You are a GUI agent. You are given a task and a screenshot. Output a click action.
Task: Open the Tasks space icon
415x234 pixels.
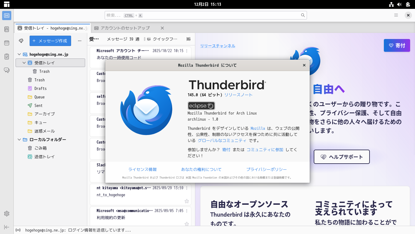click(6, 56)
